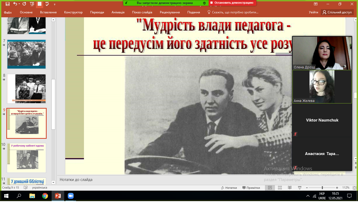Run the ABC spell check icon
This screenshot has height=204, width=358.
tap(47, 4)
